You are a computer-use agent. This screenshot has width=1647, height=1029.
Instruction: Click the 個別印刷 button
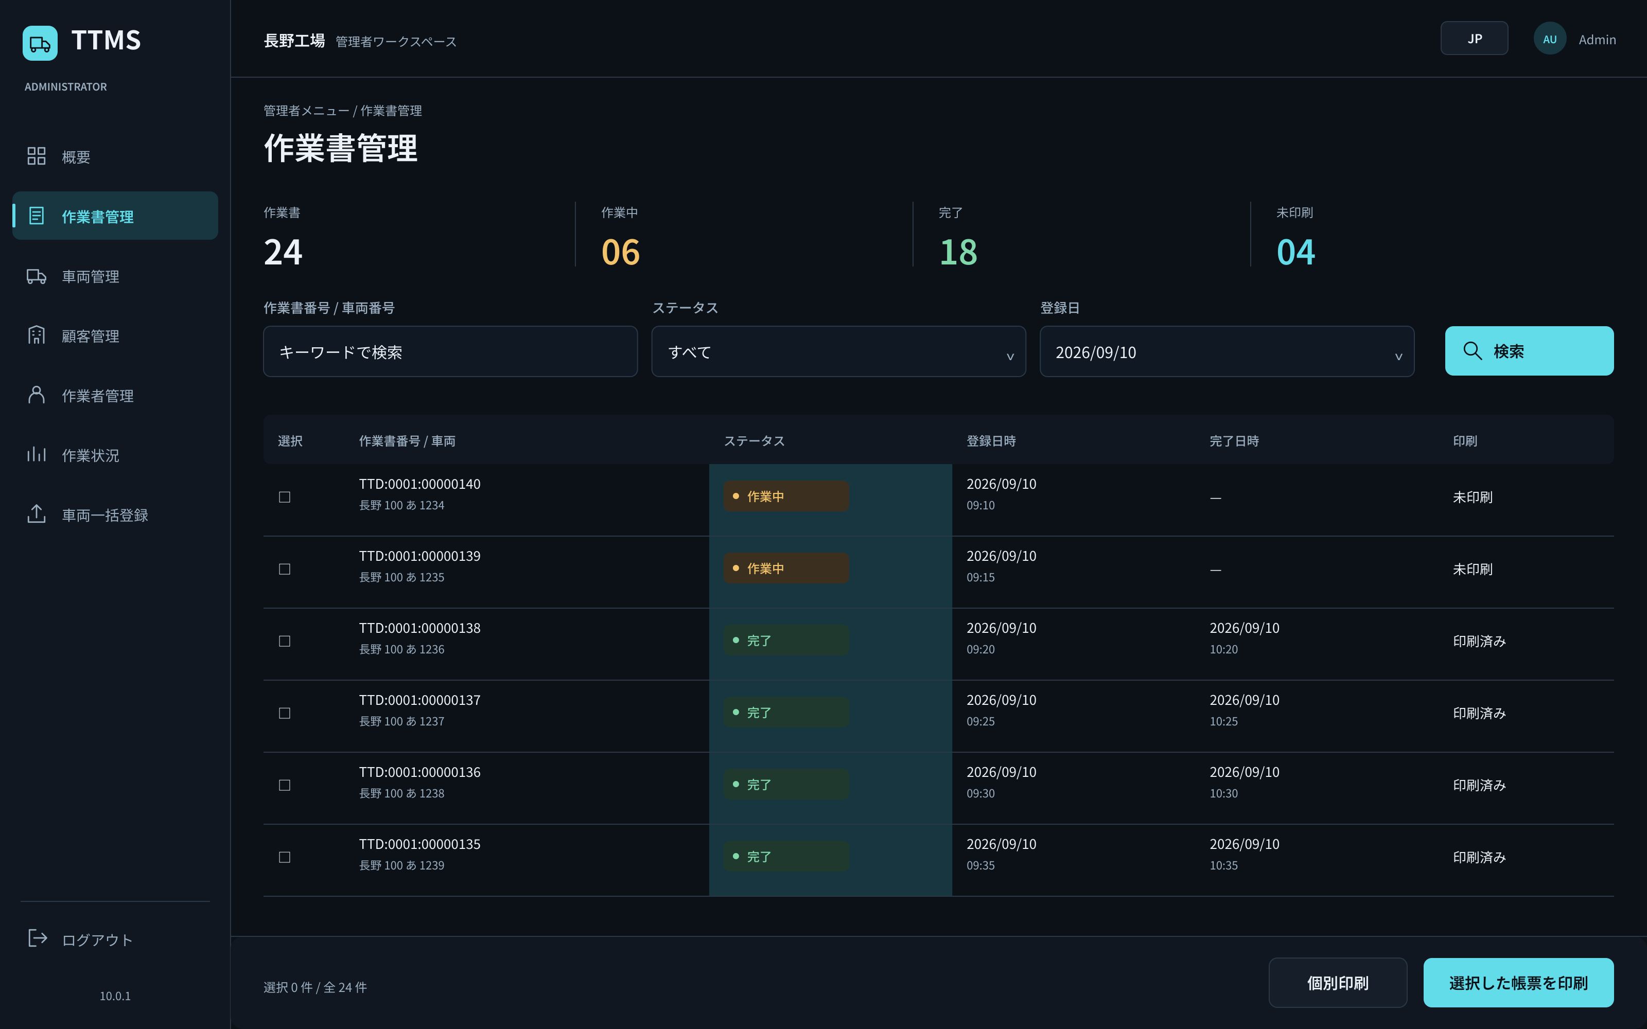tap(1337, 983)
